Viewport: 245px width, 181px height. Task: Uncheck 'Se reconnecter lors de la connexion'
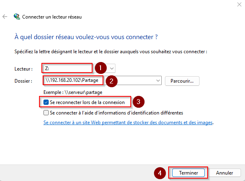pyautogui.click(x=46, y=102)
